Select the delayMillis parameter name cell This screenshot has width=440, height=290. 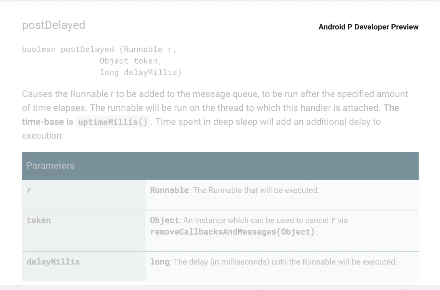[84, 267]
